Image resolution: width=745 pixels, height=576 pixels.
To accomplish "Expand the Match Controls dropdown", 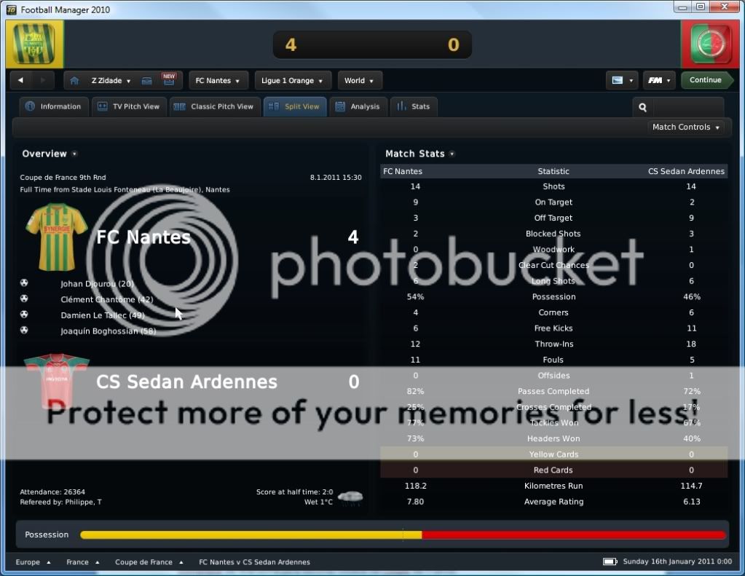I will [686, 127].
